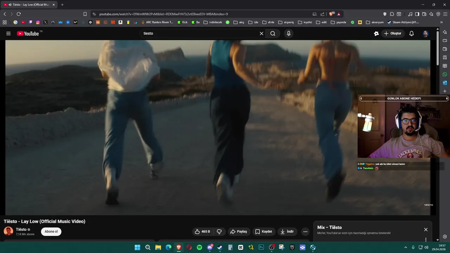Open the YouTube account avatar menu
Image resolution: width=450 pixels, height=253 pixels.
425,33
